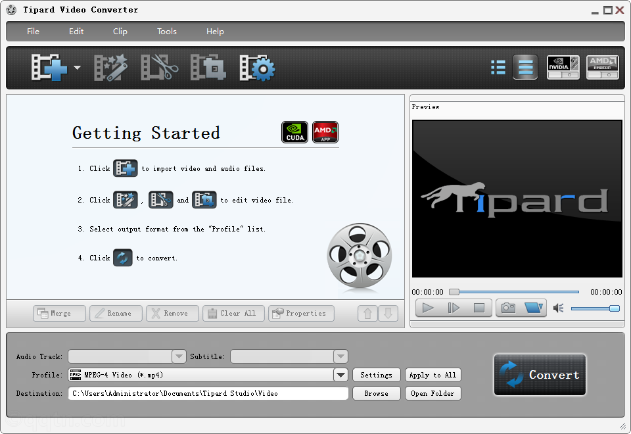Mute the preview speaker volume
Screen dimensions: 631x434
(x=559, y=308)
